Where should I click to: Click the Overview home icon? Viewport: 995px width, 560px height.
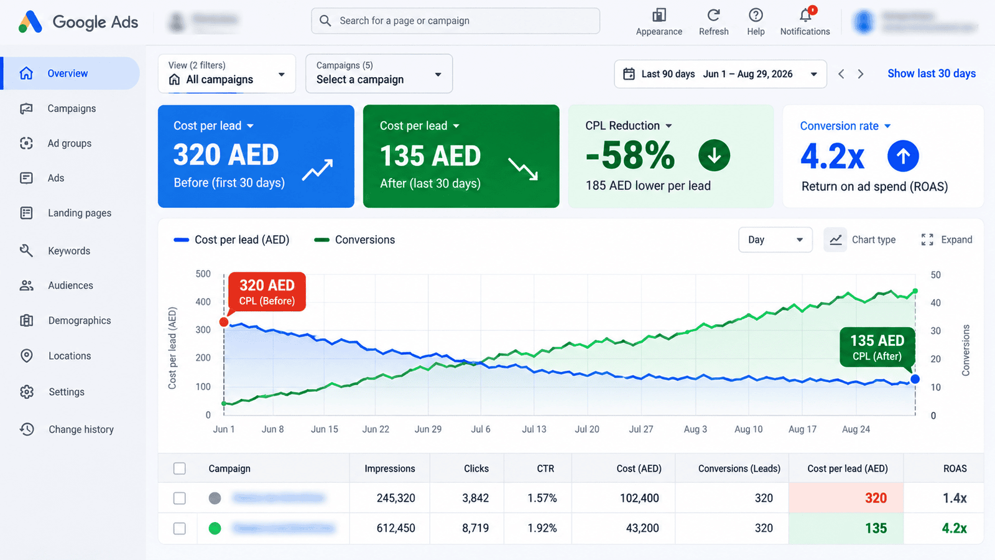tap(26, 73)
